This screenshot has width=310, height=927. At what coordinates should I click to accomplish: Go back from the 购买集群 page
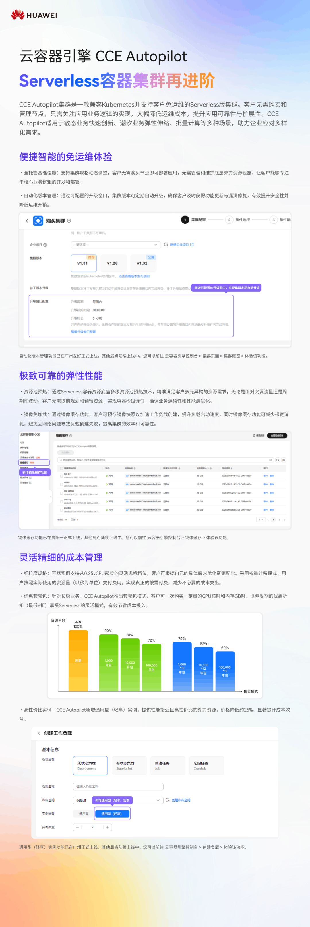[x=27, y=221]
